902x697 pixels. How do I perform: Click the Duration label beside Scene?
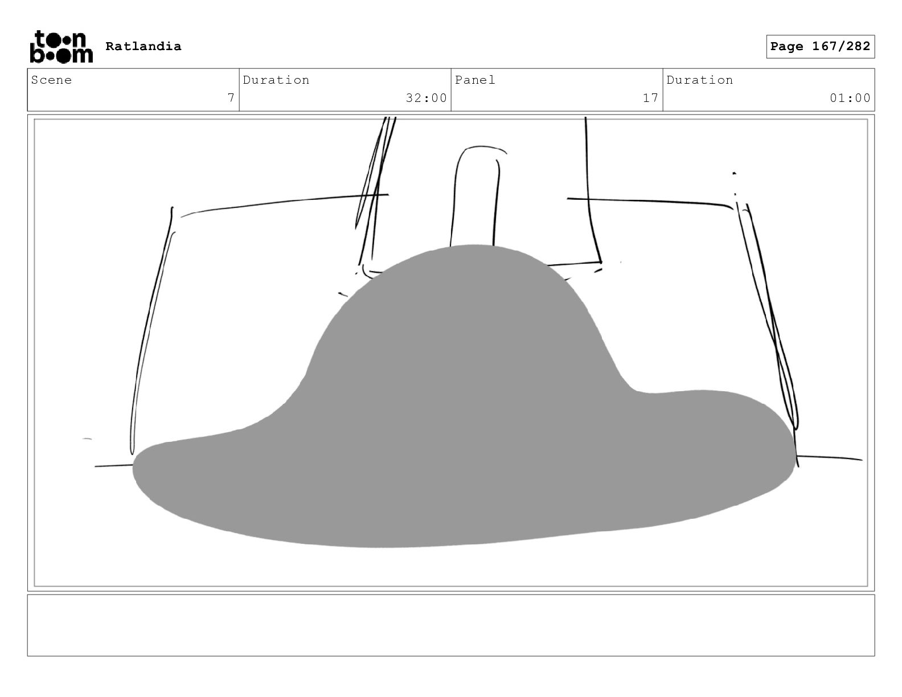276,80
